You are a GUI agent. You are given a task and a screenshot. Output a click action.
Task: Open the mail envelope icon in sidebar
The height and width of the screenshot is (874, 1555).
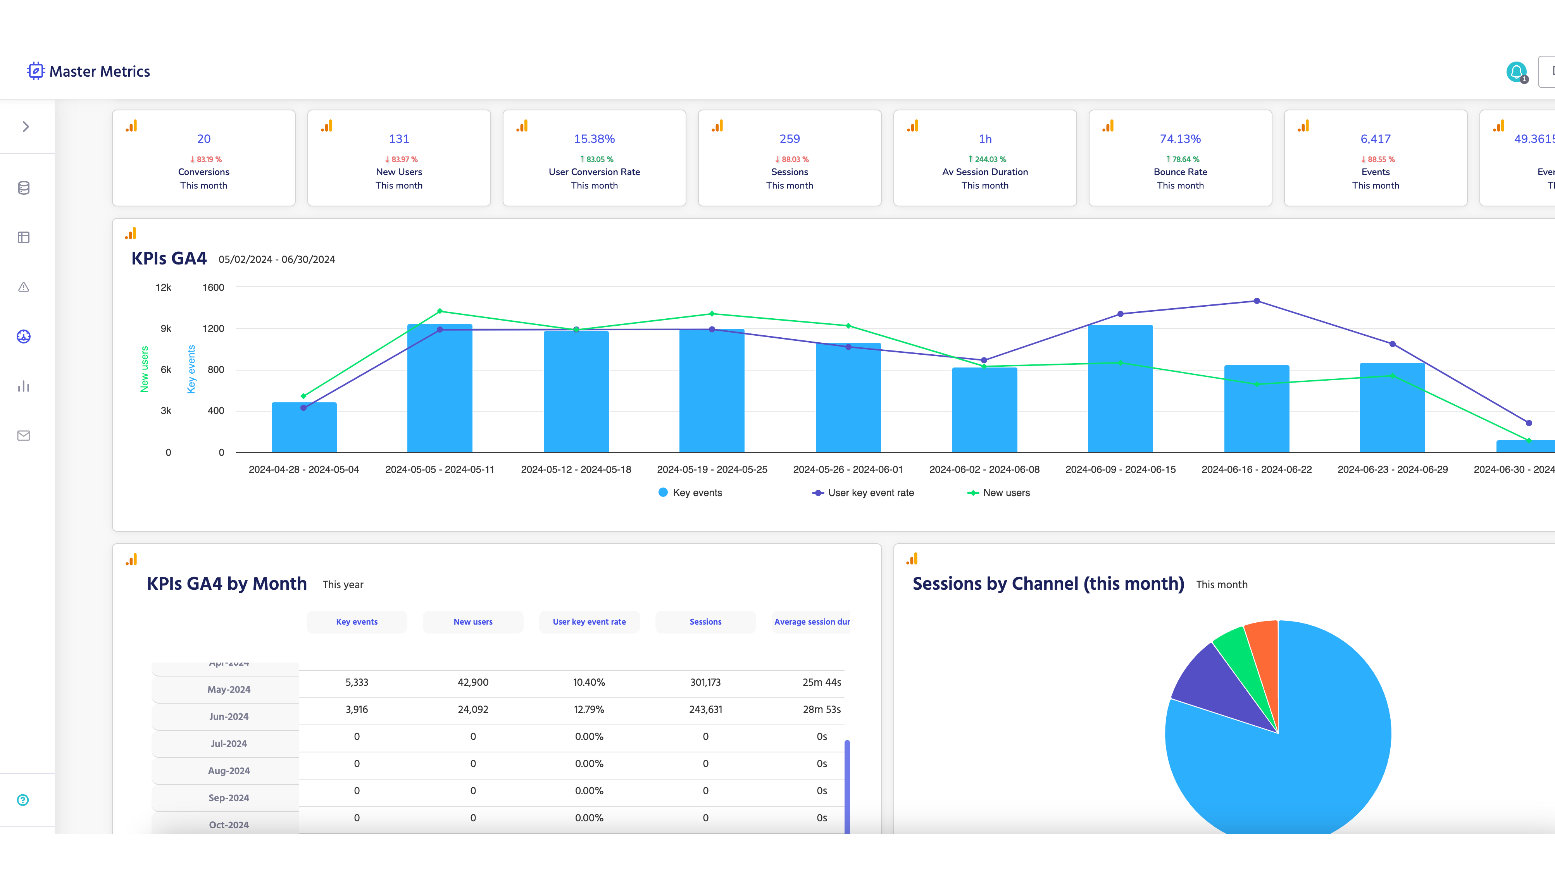tap(24, 436)
